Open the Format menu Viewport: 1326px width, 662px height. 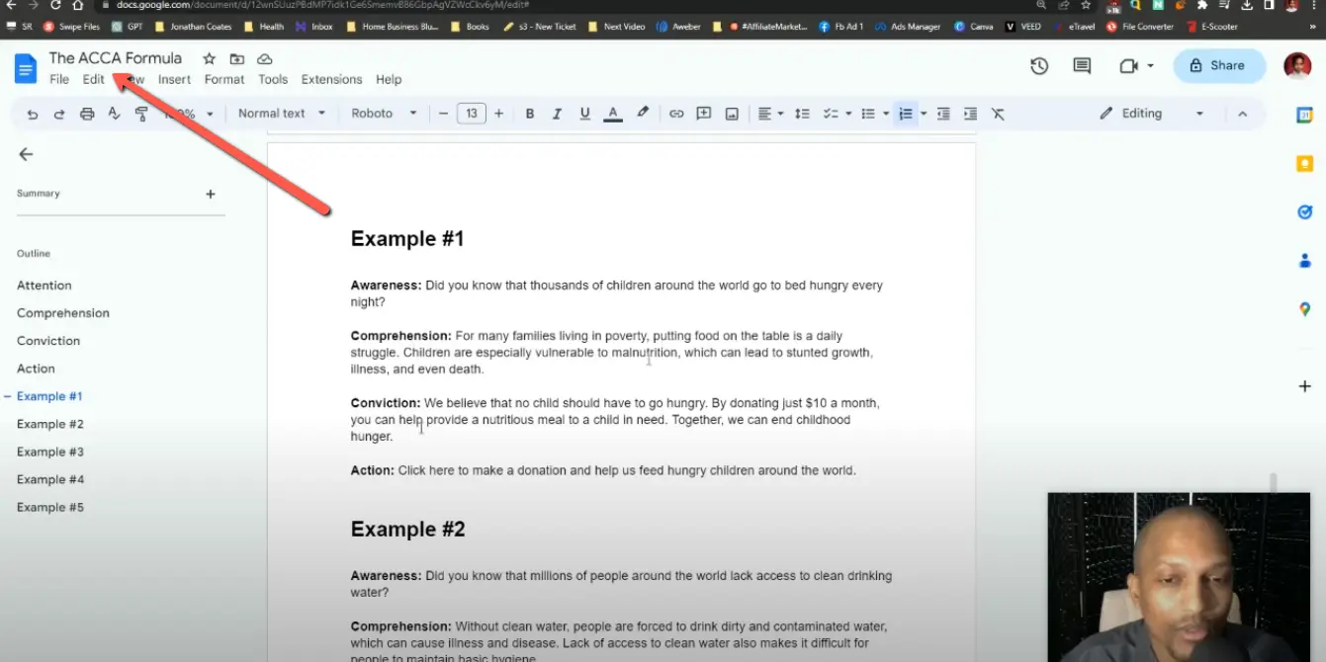[224, 79]
